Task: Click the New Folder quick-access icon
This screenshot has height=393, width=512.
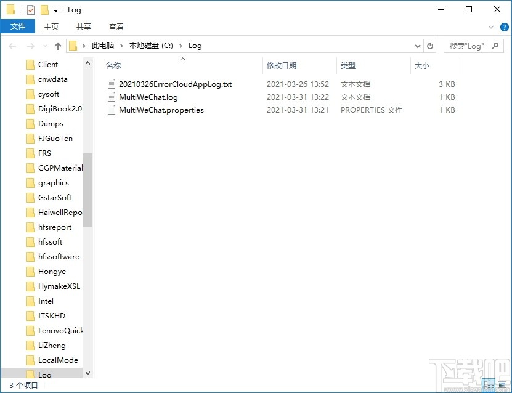Action: coord(44,10)
